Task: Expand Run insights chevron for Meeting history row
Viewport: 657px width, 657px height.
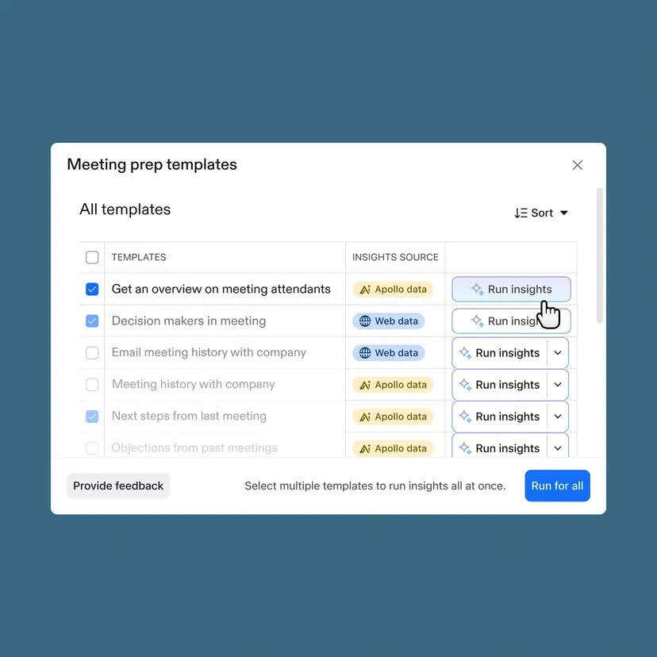Action: point(558,385)
